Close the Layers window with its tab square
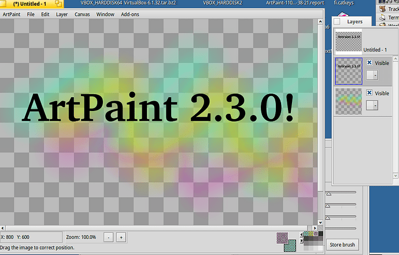The height and width of the screenshot is (255, 399). point(337,21)
